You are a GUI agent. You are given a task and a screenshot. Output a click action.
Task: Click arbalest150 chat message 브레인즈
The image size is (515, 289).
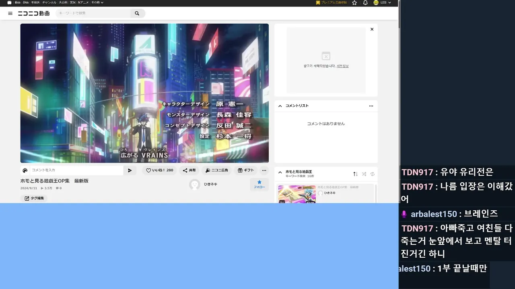481,214
